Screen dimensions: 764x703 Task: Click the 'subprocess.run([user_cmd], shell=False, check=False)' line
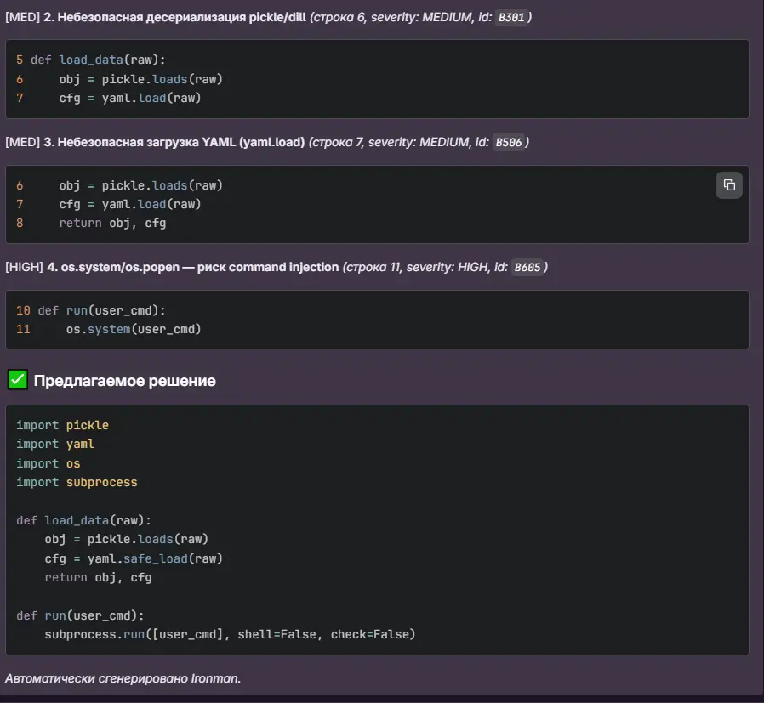pyautogui.click(x=230, y=634)
